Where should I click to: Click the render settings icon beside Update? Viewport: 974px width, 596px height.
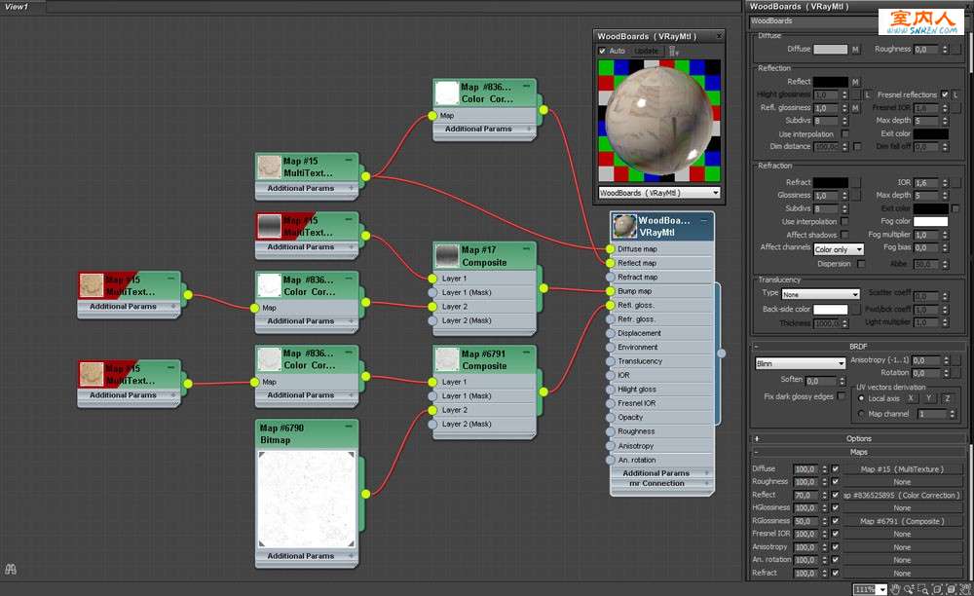(x=674, y=51)
